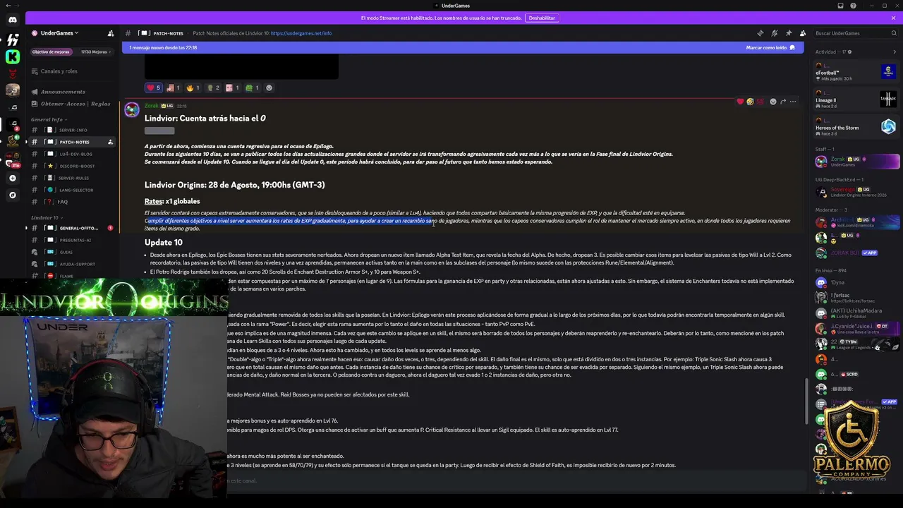Forward Zorak's message
Image resolution: width=903 pixels, height=508 pixels.
(x=783, y=102)
